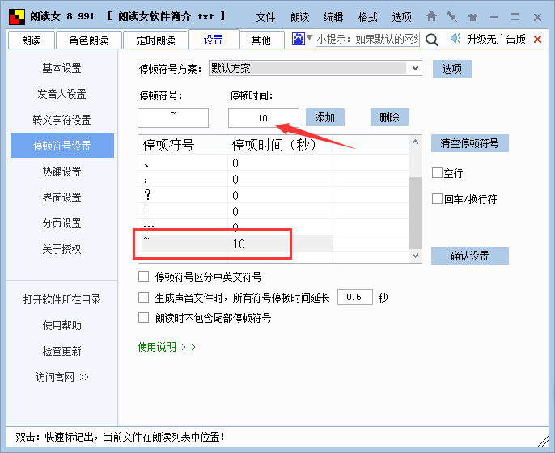Open the 朗读 menu in title bar
This screenshot has height=453, width=555.
point(300,17)
